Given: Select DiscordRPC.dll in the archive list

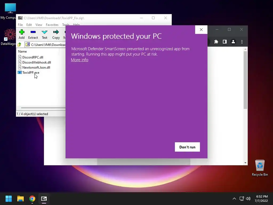Looking at the screenshot, I should pyautogui.click(x=30, y=57).
